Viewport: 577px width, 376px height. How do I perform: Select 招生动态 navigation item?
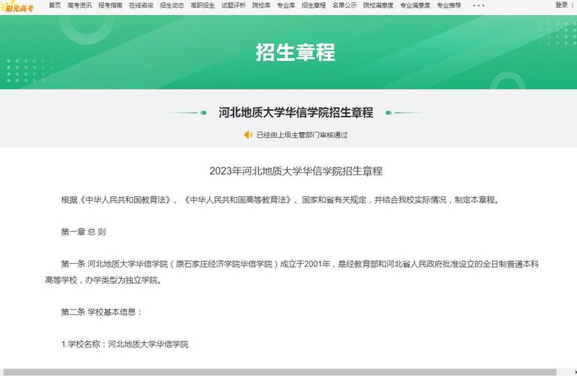click(x=172, y=5)
